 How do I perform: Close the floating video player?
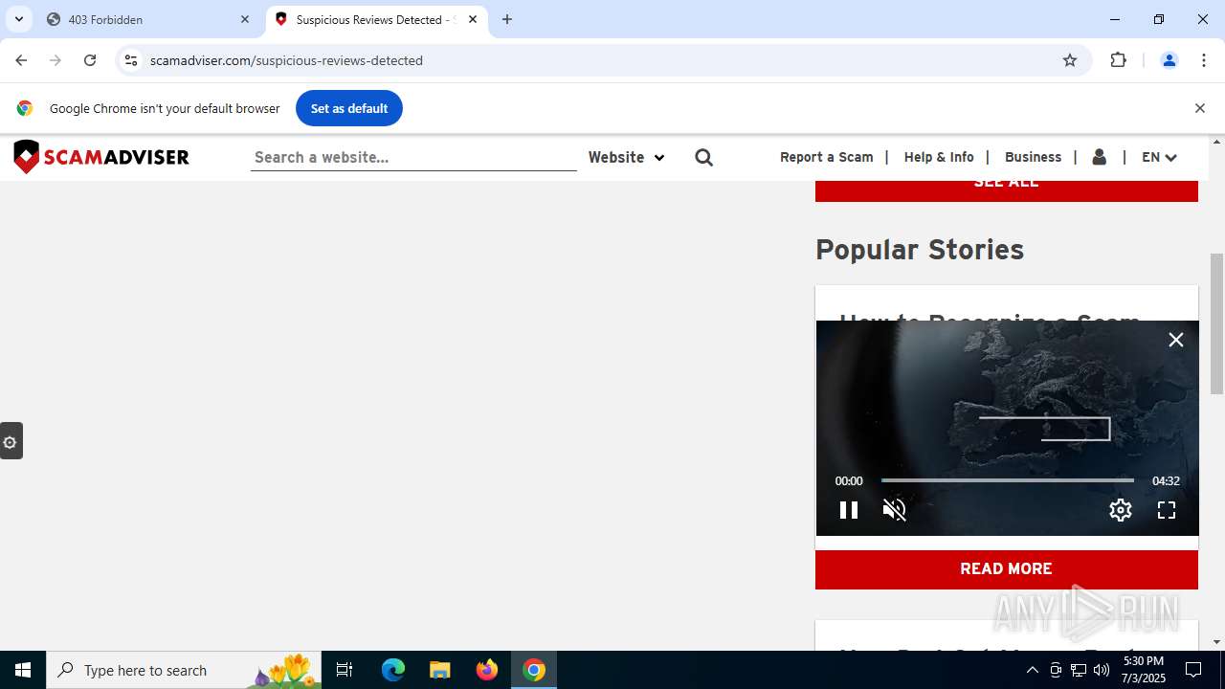pos(1176,340)
